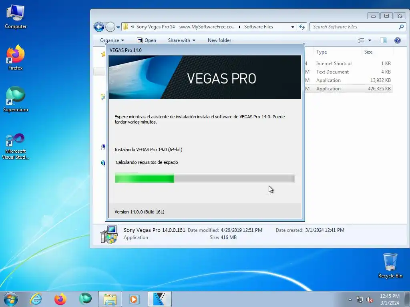Viewport: 410px width, 307px height.
Task: Select the Internet Shortcut file row
Action: [x=349, y=64]
